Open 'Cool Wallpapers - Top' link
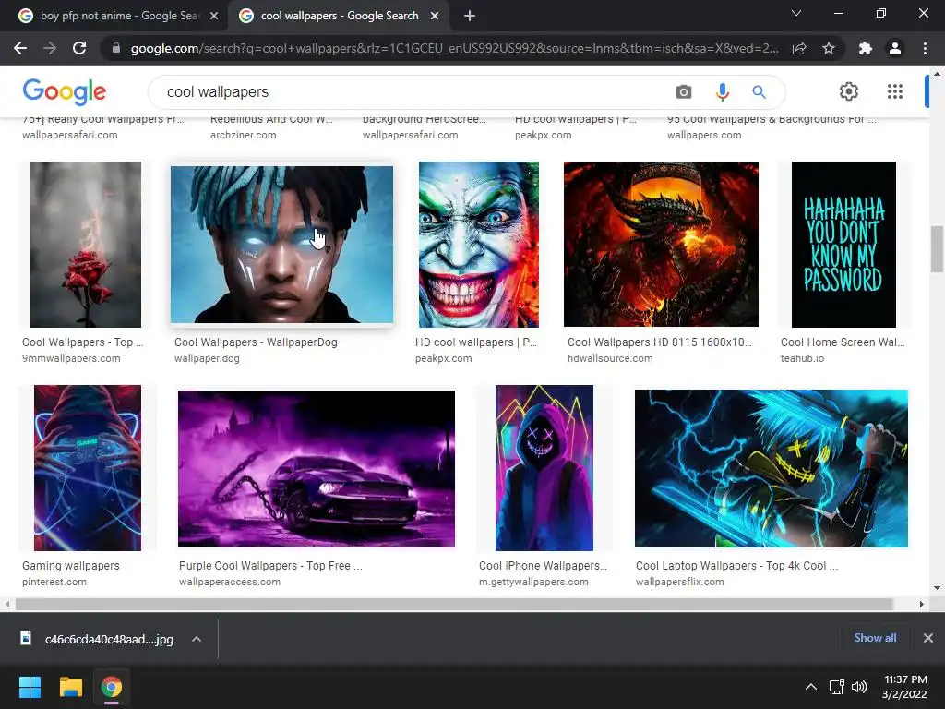 click(82, 342)
